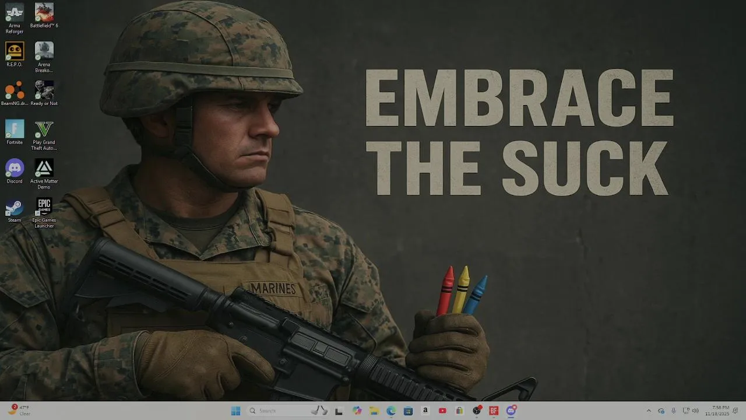Screen dimensions: 746x420
Task: Open the Windows Start menu
Action: (x=235, y=411)
